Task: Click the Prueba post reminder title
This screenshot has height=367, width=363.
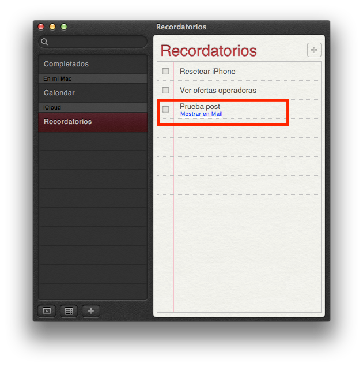Action: coord(200,107)
